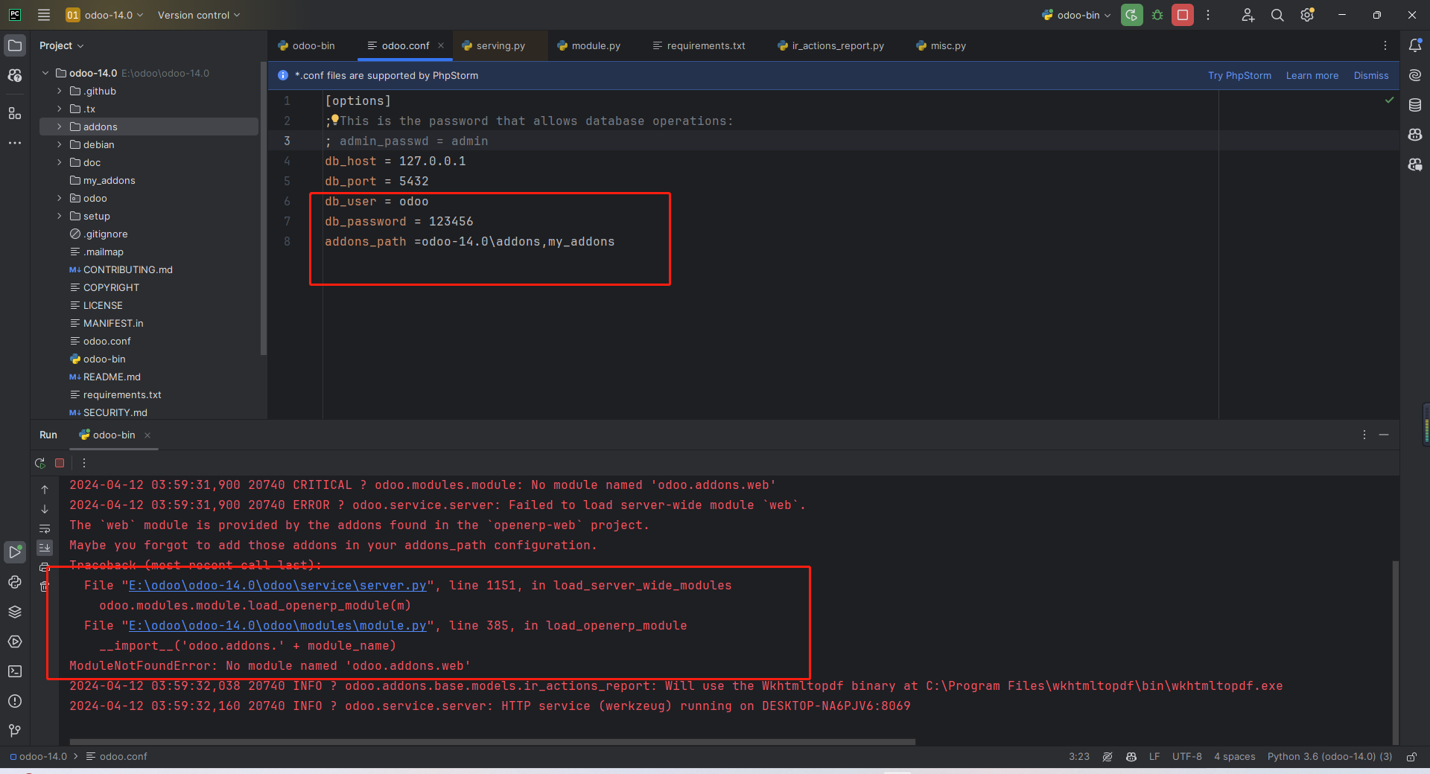This screenshot has width=1430, height=774.
Task: Jump down the stack trace in console
Action: point(45,509)
